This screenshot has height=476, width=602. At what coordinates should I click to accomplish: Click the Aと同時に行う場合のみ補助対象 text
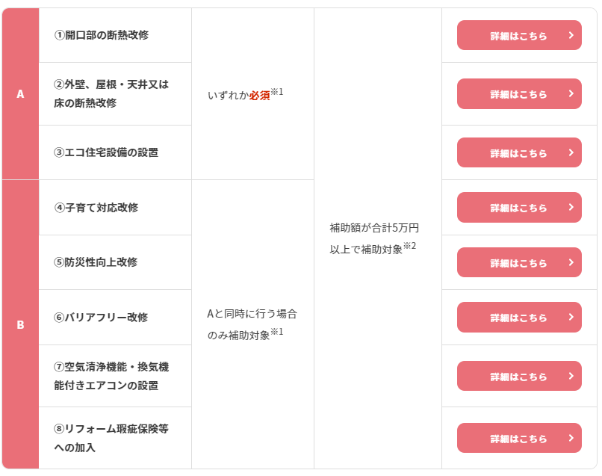[252, 324]
